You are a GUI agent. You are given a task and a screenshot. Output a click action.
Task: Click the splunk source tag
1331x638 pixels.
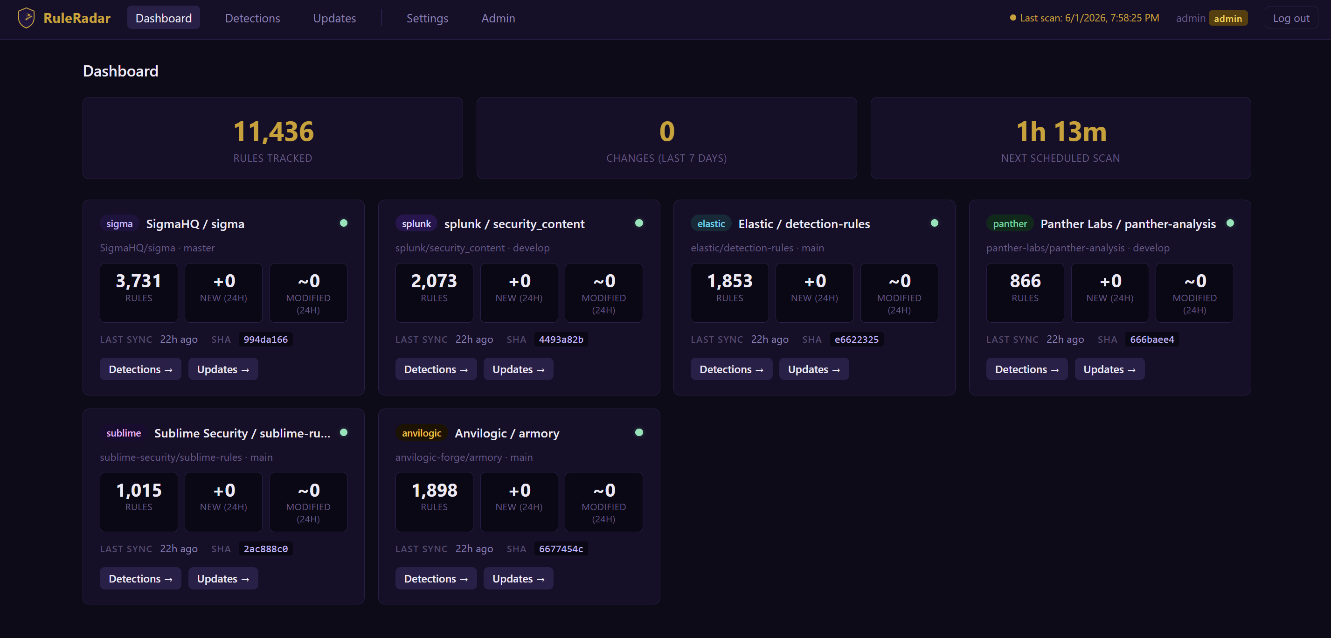[x=416, y=224]
